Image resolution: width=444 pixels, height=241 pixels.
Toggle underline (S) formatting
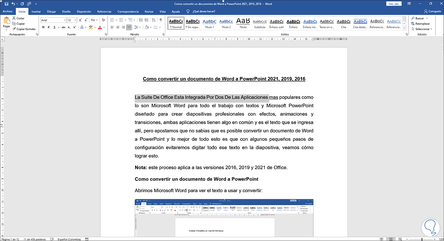click(x=54, y=27)
